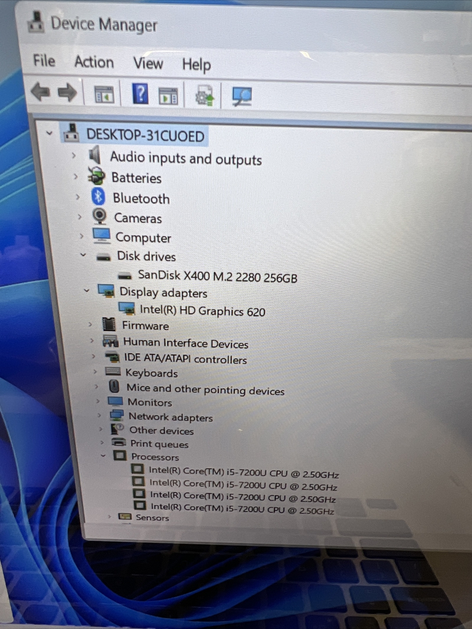Collapse the Display adapters category
Screen dimensions: 472x629
click(x=87, y=291)
